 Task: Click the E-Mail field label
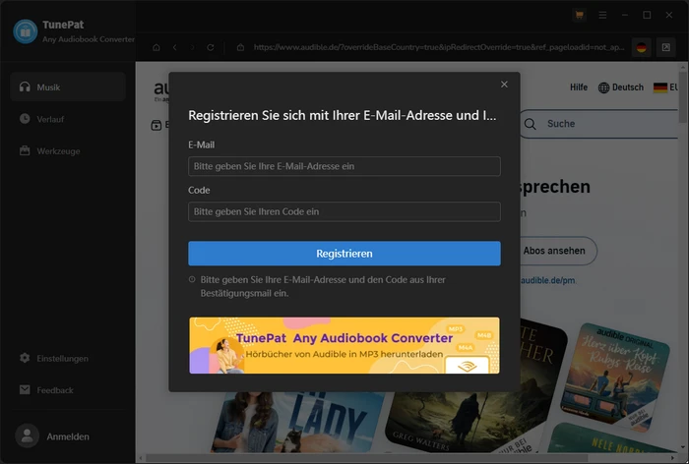click(x=201, y=145)
